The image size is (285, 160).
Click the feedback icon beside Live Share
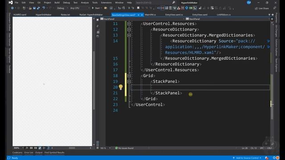275,8
